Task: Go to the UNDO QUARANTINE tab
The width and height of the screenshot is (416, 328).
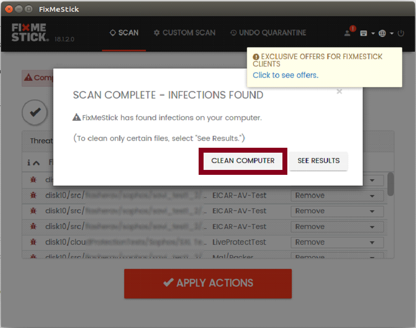Action: coord(268,33)
